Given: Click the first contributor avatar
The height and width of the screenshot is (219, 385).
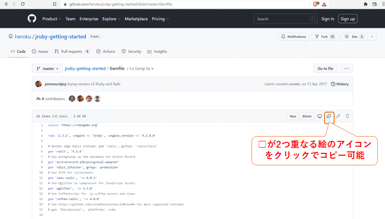Looking at the screenshot, I should (x=72, y=99).
